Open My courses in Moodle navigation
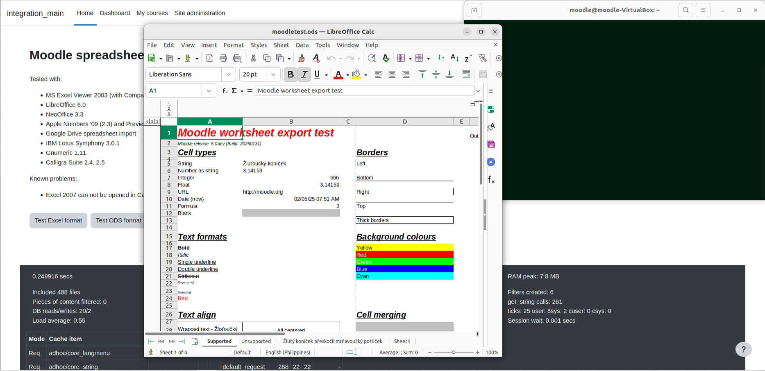The height and width of the screenshot is (371, 765). tap(152, 13)
